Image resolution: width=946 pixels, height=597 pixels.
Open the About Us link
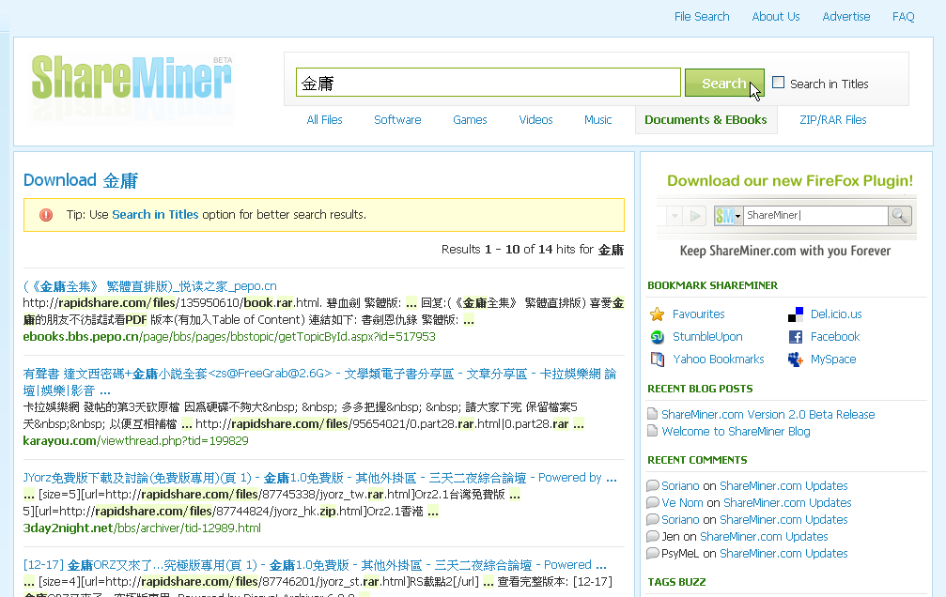pyautogui.click(x=776, y=16)
